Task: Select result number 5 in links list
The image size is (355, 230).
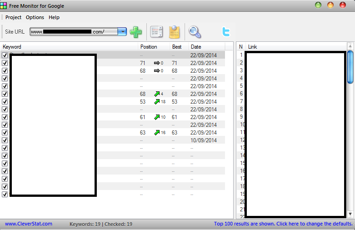Action: coord(241,86)
